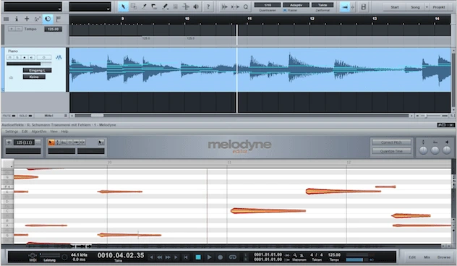Open the Eingang L input selector
Viewport: 457px width, 266px height.
tap(38, 70)
